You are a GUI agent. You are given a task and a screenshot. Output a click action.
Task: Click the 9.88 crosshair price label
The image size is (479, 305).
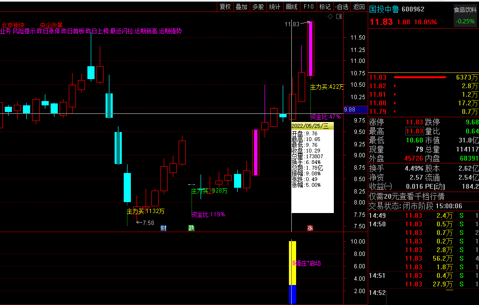pyautogui.click(x=355, y=110)
